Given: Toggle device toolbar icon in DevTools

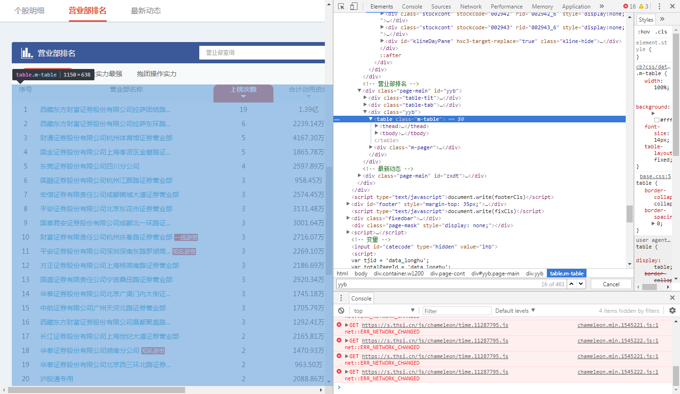Looking at the screenshot, I should [x=354, y=6].
